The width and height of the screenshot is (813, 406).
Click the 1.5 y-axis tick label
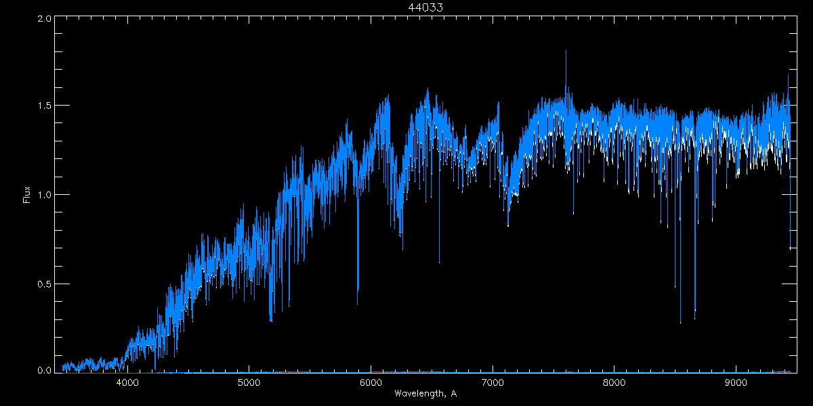43,106
